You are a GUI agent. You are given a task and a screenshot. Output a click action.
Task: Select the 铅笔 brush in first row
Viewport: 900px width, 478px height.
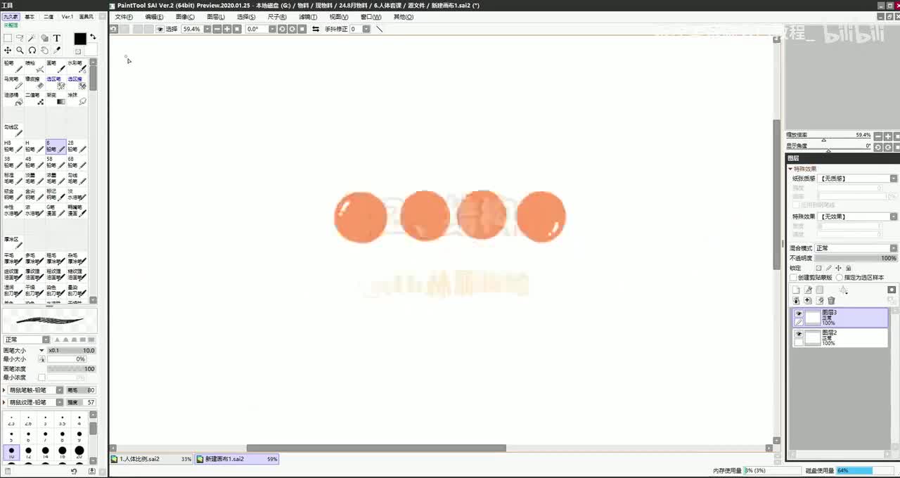tap(13, 67)
